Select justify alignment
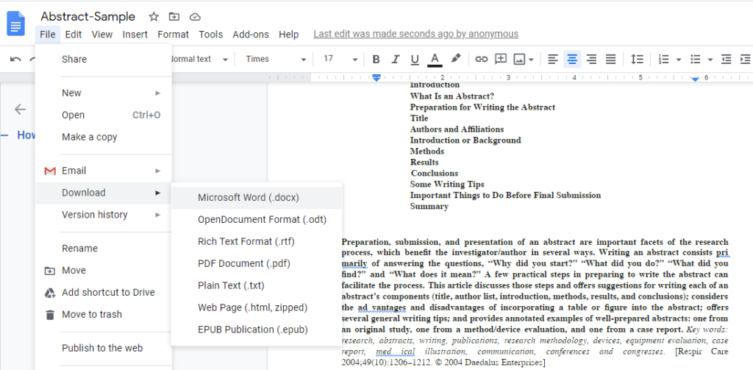The width and height of the screenshot is (753, 370). click(x=610, y=59)
